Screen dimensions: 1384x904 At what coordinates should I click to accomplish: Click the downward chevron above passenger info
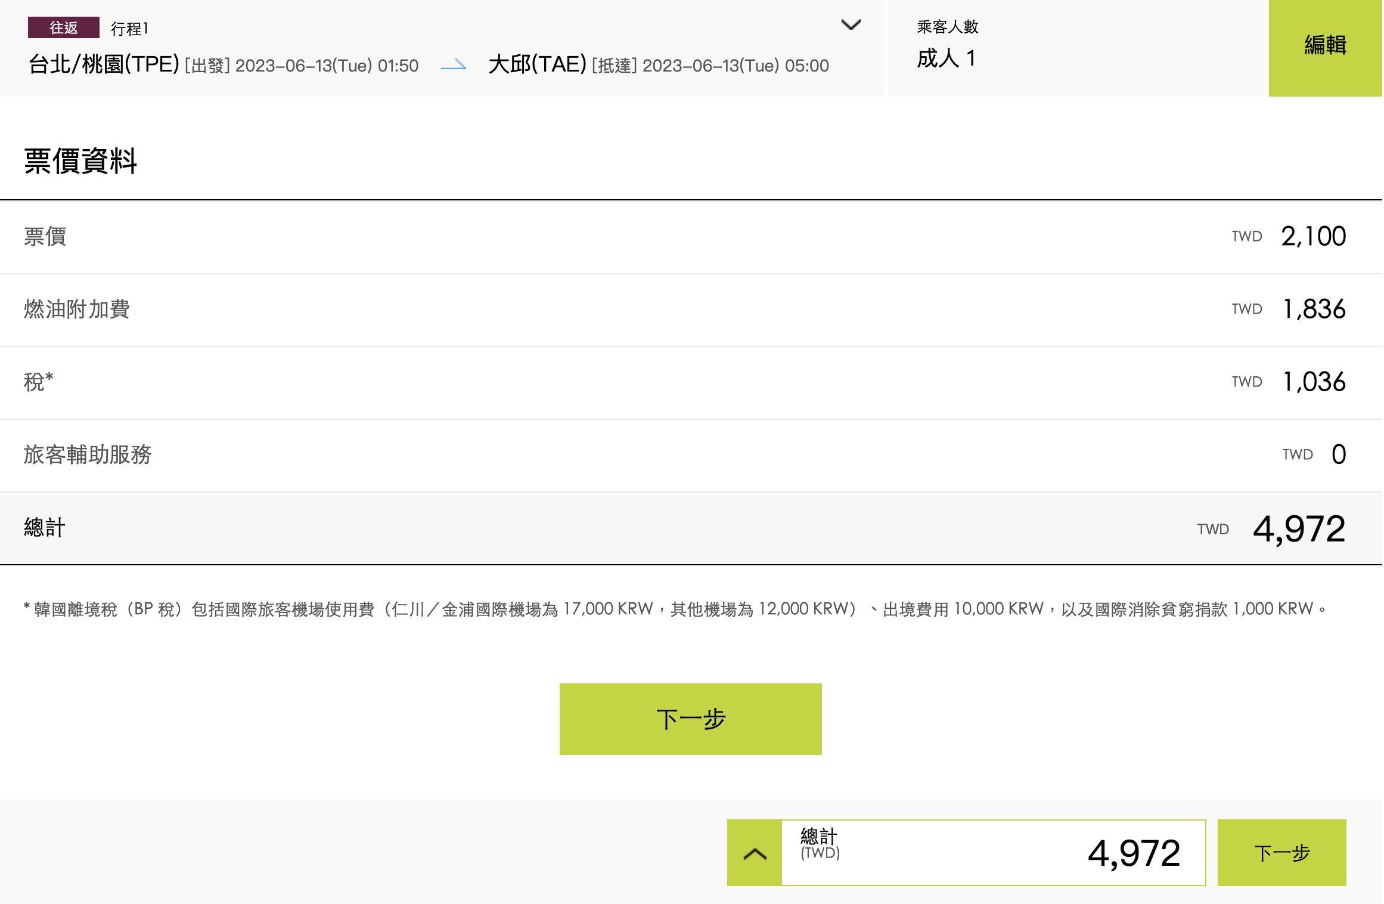852,25
